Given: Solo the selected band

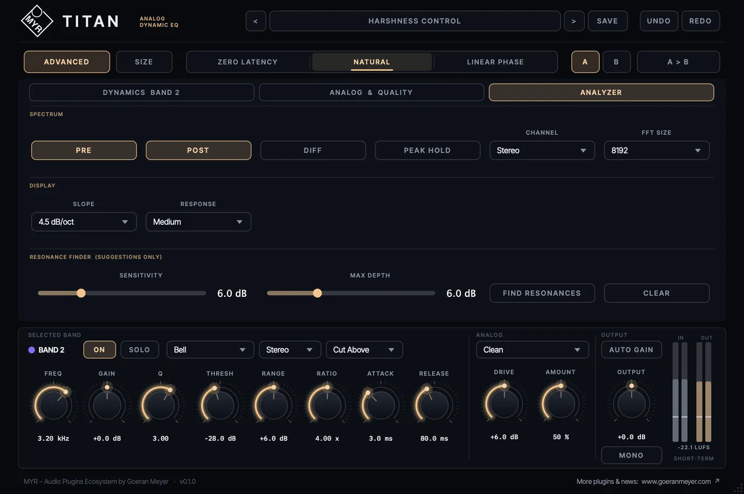Looking at the screenshot, I should [139, 350].
